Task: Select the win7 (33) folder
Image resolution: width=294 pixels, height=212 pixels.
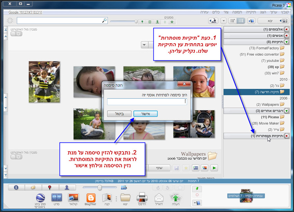Action: click(275, 73)
